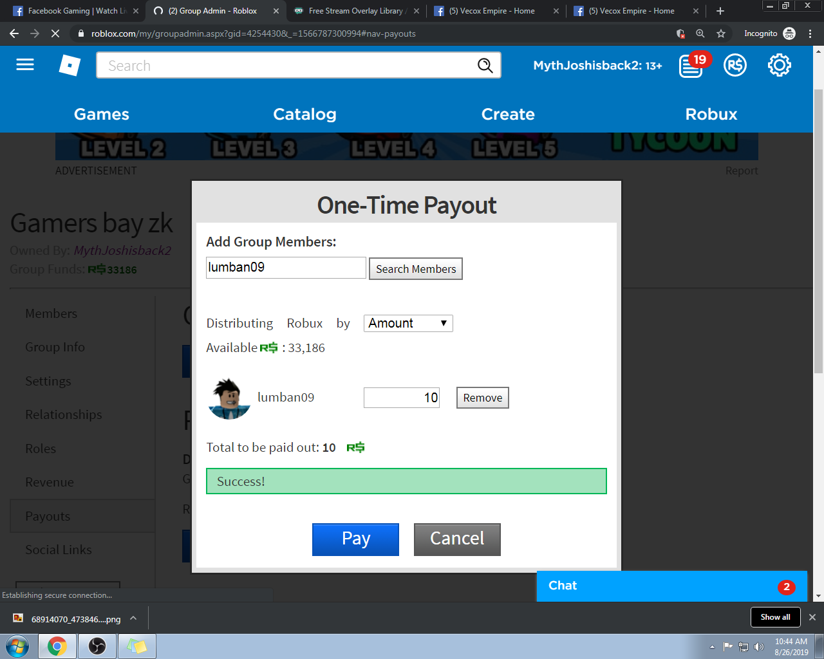Click the Incognito profile icon
Viewport: 824px width, 659px height.
(x=789, y=33)
